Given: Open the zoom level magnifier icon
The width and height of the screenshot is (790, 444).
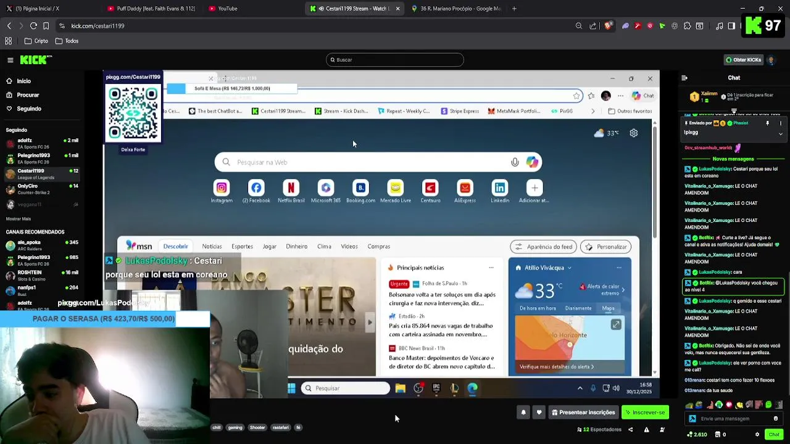Looking at the screenshot, I should click(x=578, y=26).
